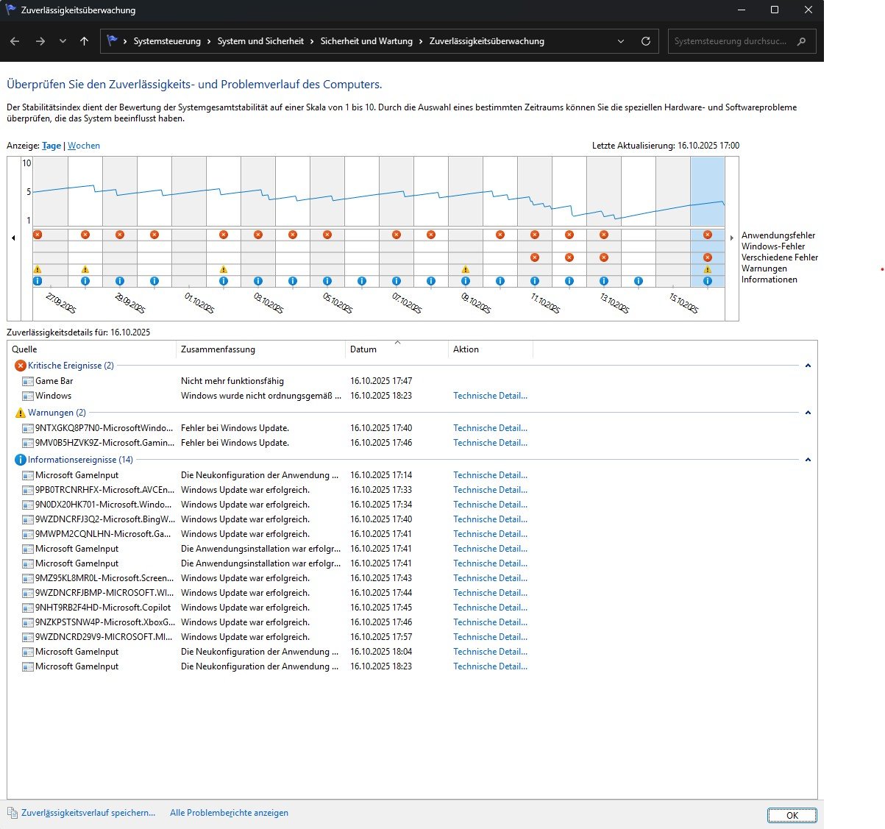The width and height of the screenshot is (885, 829).
Task: Select the 9WZDNCRFJ3Q2-Microsoft.BingW row
Action: (x=412, y=519)
